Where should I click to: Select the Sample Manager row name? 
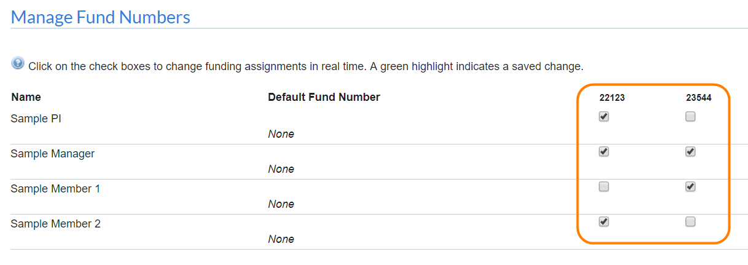(x=52, y=154)
